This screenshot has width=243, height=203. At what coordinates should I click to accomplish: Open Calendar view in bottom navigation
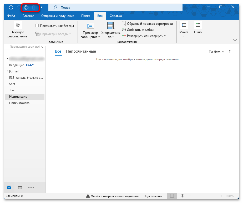pos(20,187)
